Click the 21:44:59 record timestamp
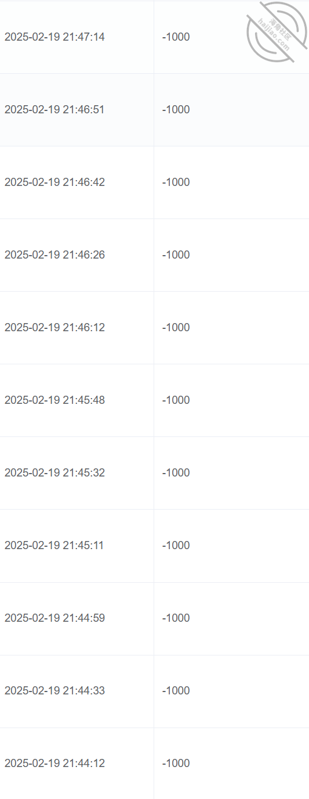This screenshot has height=799, width=309. [54, 618]
